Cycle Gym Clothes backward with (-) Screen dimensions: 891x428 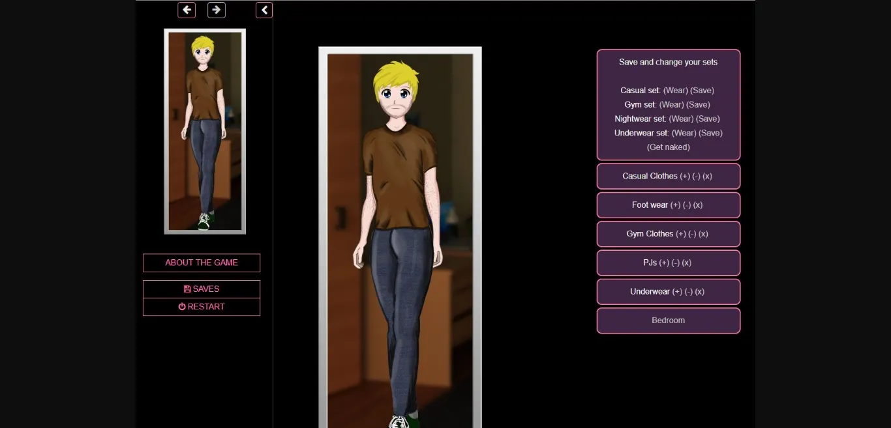693,234
